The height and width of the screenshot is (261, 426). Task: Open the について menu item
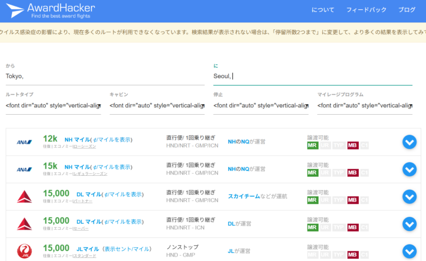pos(323,10)
